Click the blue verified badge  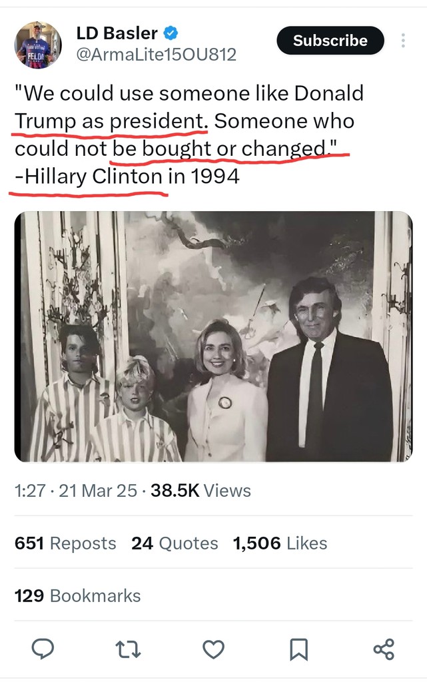click(x=171, y=33)
